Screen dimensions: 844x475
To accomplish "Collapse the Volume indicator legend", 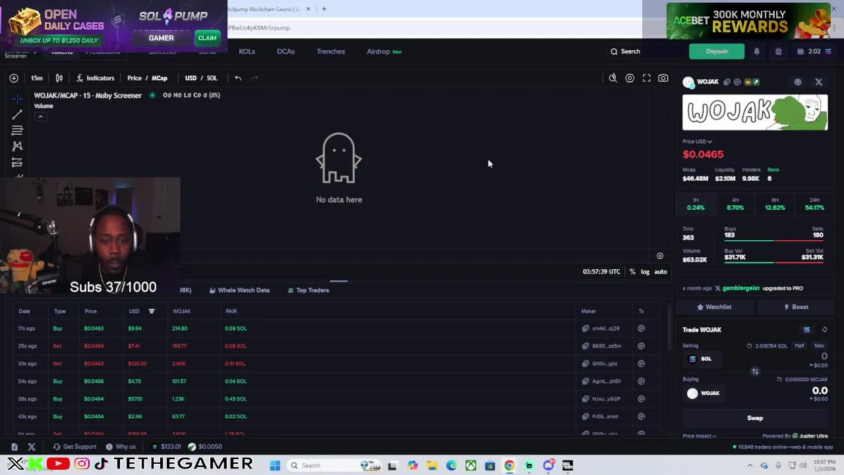I will [40, 117].
